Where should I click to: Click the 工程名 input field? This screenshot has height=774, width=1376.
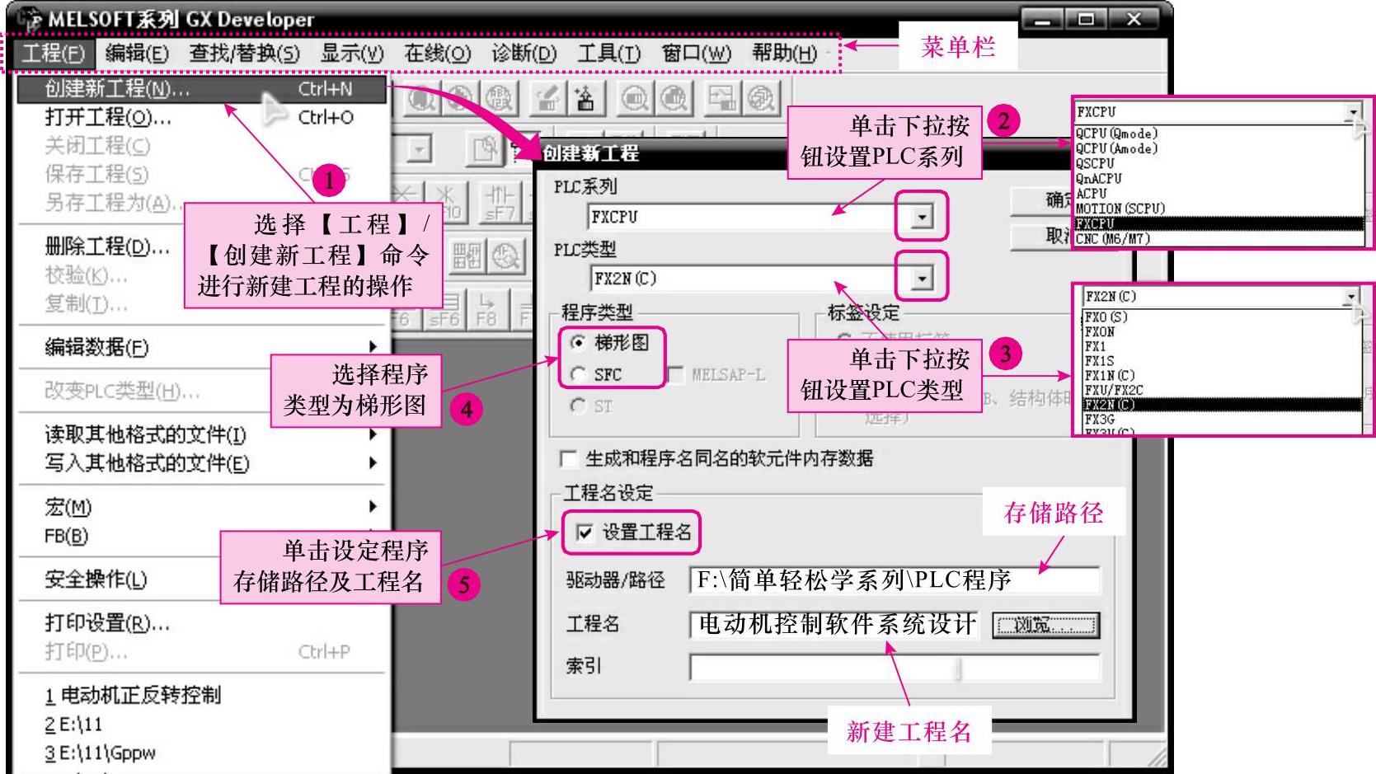click(834, 625)
